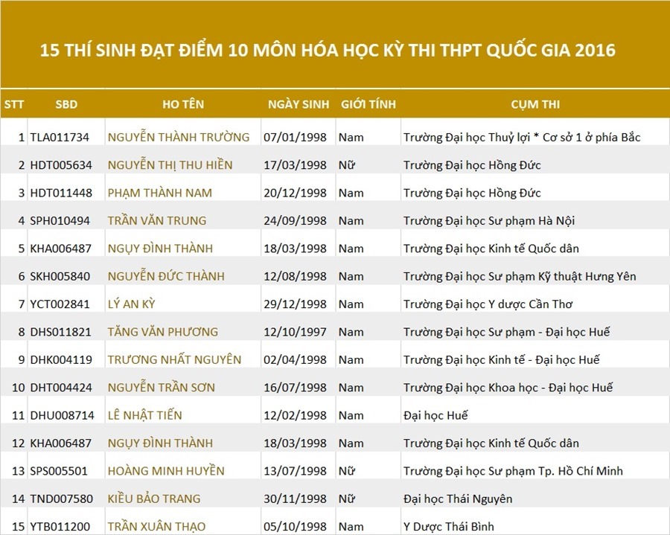Select the cell Y Dược Thái Bình
The height and width of the screenshot is (535, 670).
[x=448, y=527]
